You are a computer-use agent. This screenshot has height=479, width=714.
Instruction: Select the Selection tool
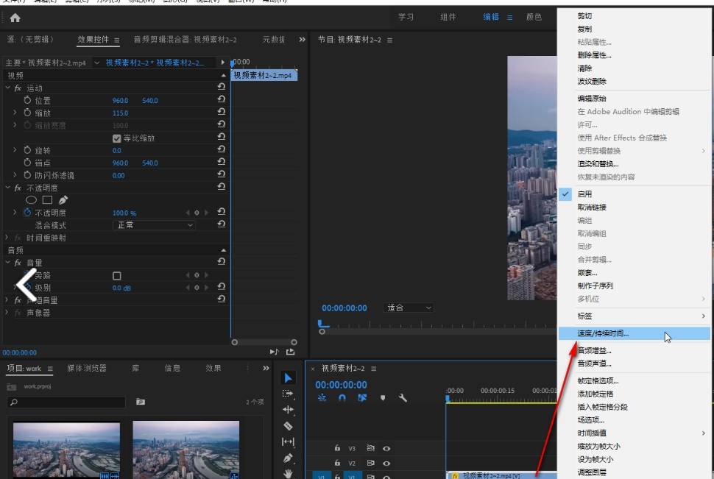(x=288, y=378)
